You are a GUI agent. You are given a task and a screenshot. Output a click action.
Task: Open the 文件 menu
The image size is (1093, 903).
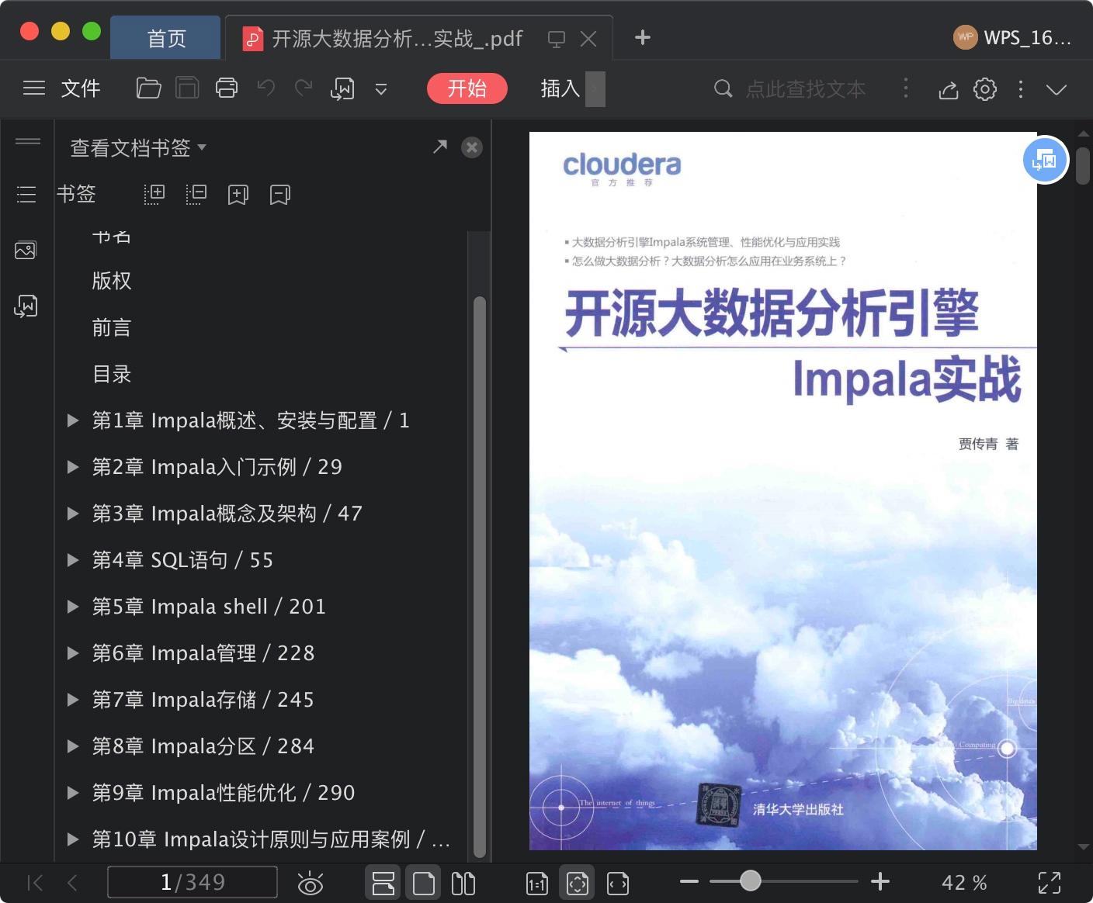point(81,88)
